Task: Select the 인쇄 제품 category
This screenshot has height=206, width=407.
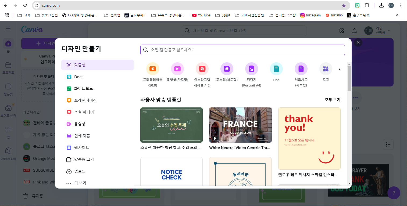Action: pyautogui.click(x=98, y=136)
